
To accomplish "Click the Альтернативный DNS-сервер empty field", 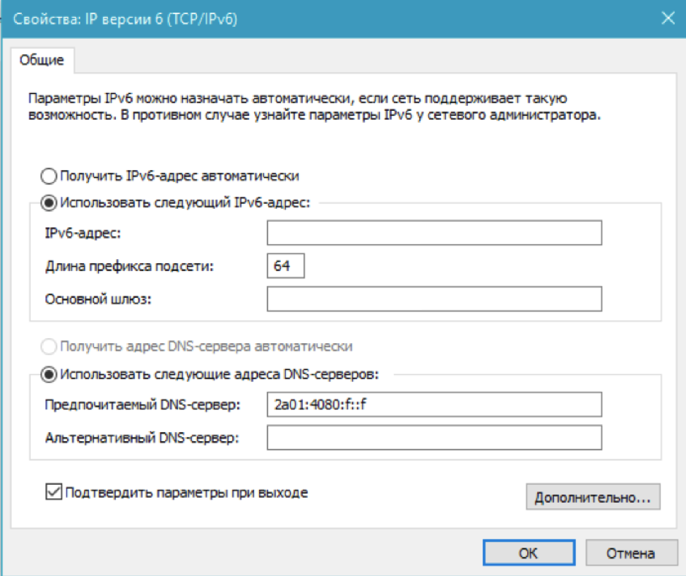I will coord(435,438).
